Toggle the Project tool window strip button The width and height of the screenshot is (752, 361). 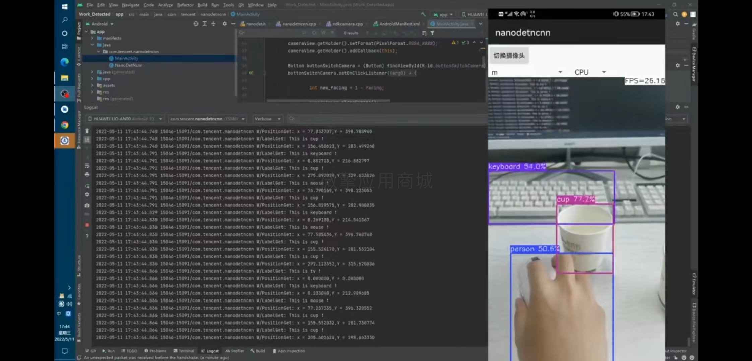click(79, 31)
